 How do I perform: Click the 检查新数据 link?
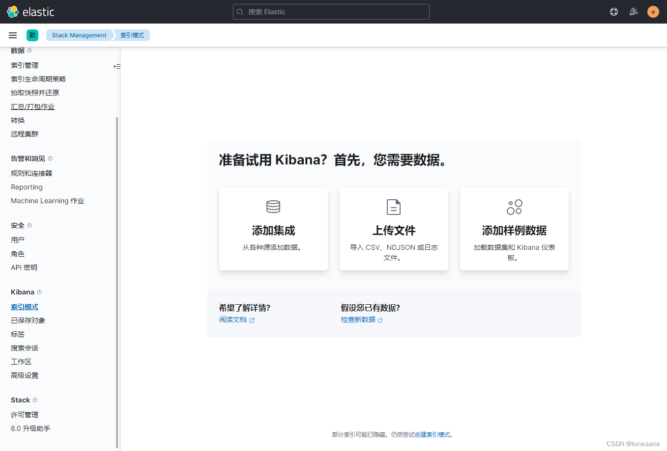point(358,319)
